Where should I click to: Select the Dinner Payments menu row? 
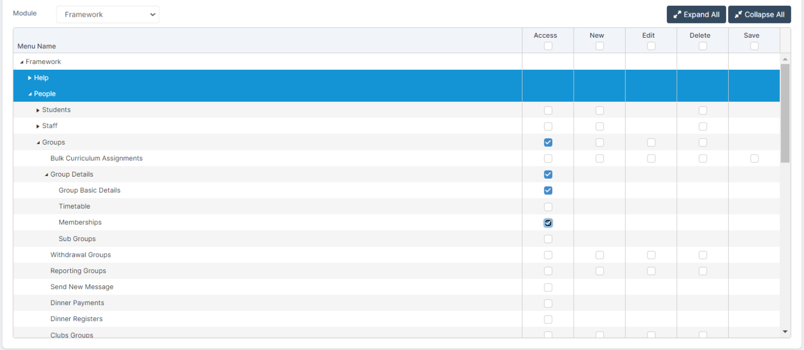click(x=77, y=303)
